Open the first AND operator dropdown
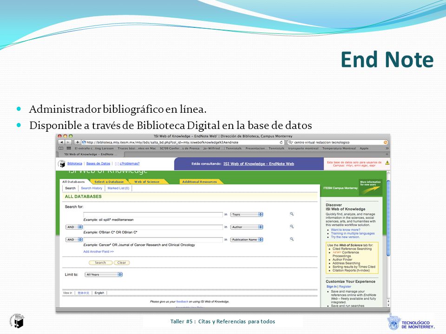 (x=74, y=227)
